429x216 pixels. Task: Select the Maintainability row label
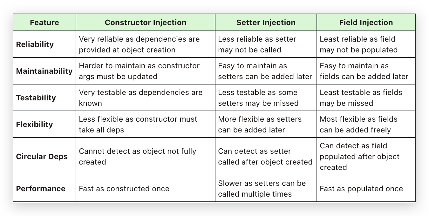pyautogui.click(x=44, y=71)
